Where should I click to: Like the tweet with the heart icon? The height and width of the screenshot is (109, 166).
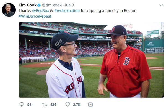(x=68, y=104)
